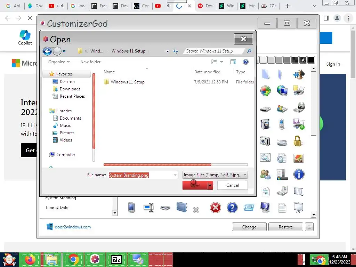356x267 pixels.
Task: Open the Image Files type filter dropdown
Action: (x=215, y=175)
